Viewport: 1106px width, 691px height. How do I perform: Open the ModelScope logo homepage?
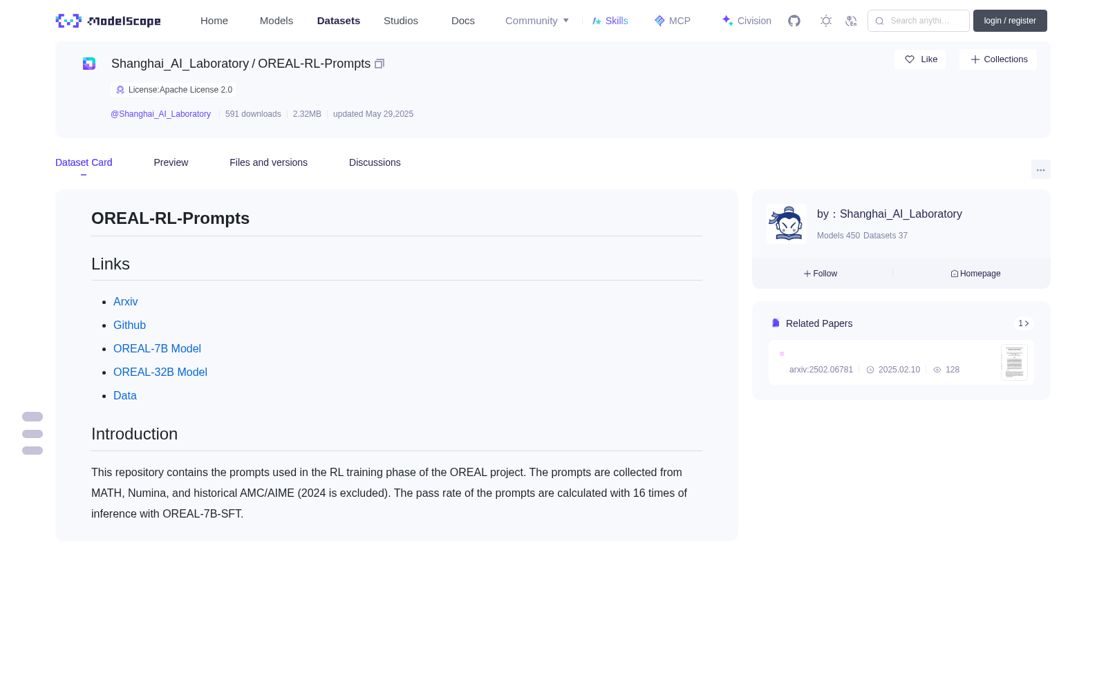109,21
